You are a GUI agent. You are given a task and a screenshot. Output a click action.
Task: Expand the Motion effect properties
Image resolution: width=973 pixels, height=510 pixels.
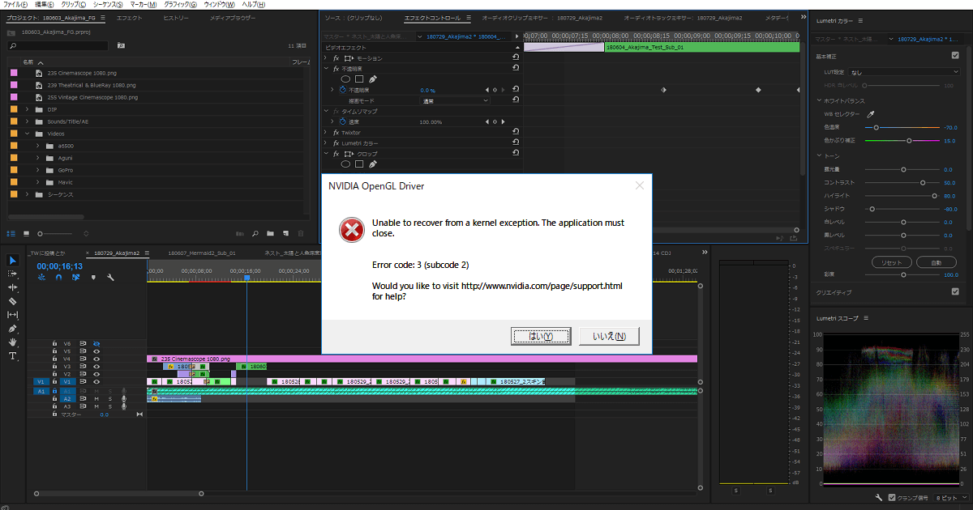pos(326,58)
